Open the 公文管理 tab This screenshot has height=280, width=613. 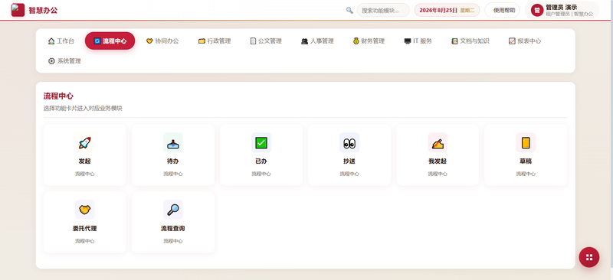tap(266, 41)
